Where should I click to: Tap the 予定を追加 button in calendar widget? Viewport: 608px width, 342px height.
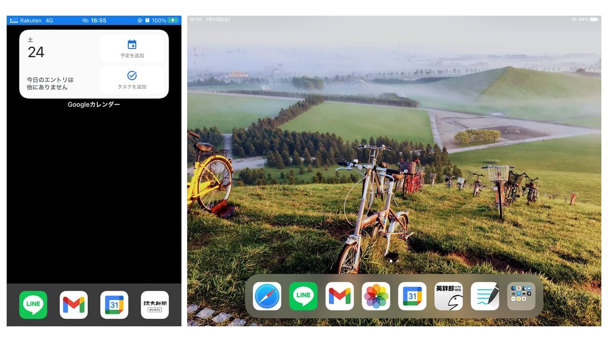click(x=132, y=48)
